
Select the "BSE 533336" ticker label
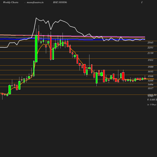[x=60, y=2]
